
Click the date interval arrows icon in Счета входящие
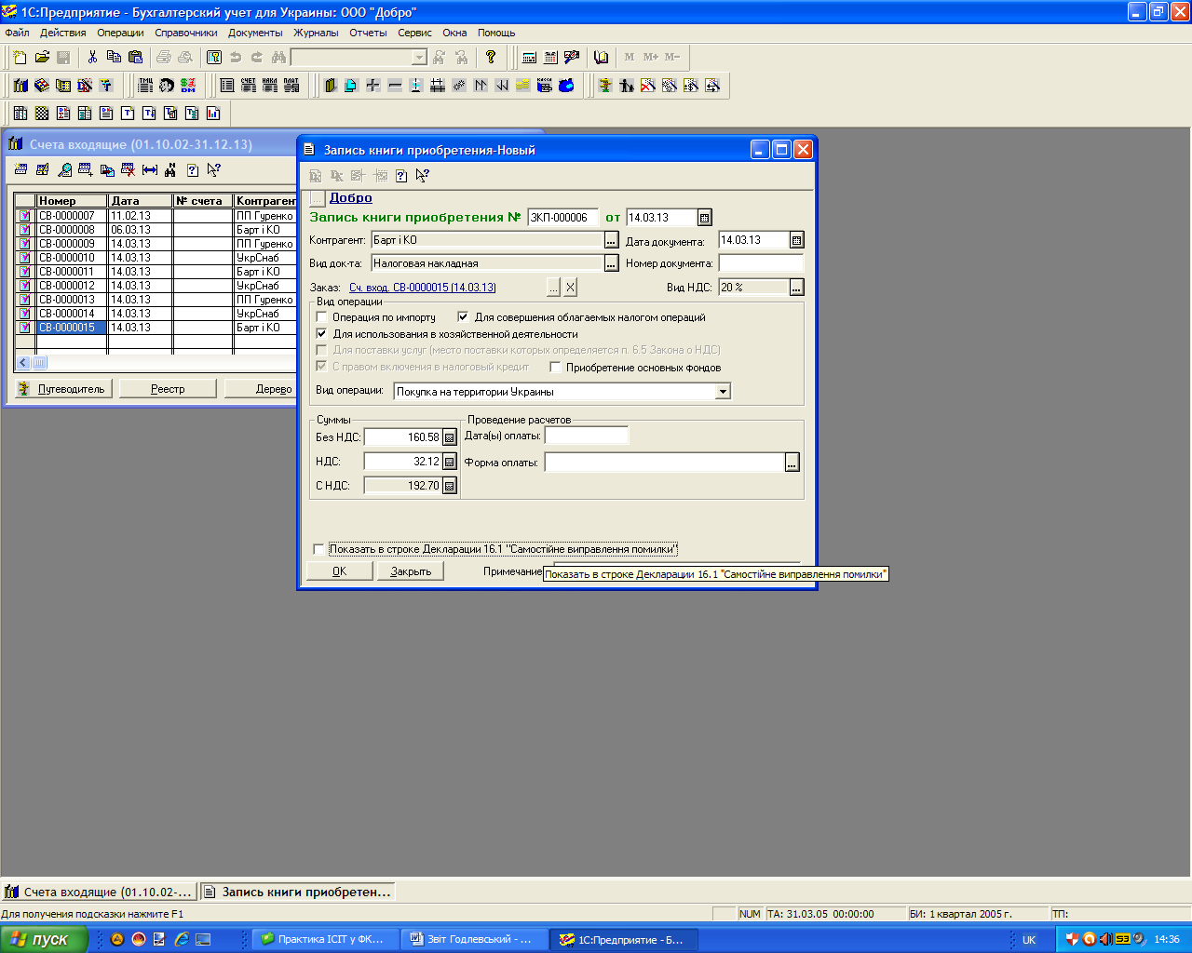point(150,169)
